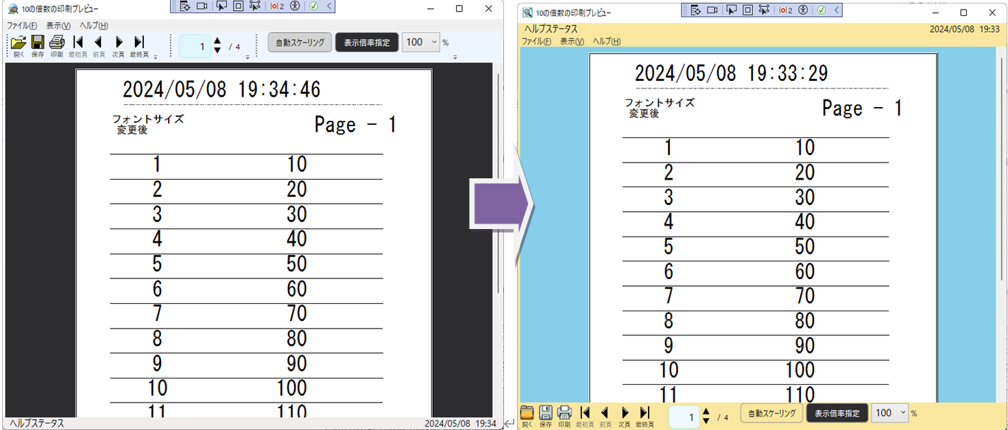Click the 表示倍率指定 button in right window
The width and height of the screenshot is (1008, 430).
click(837, 414)
